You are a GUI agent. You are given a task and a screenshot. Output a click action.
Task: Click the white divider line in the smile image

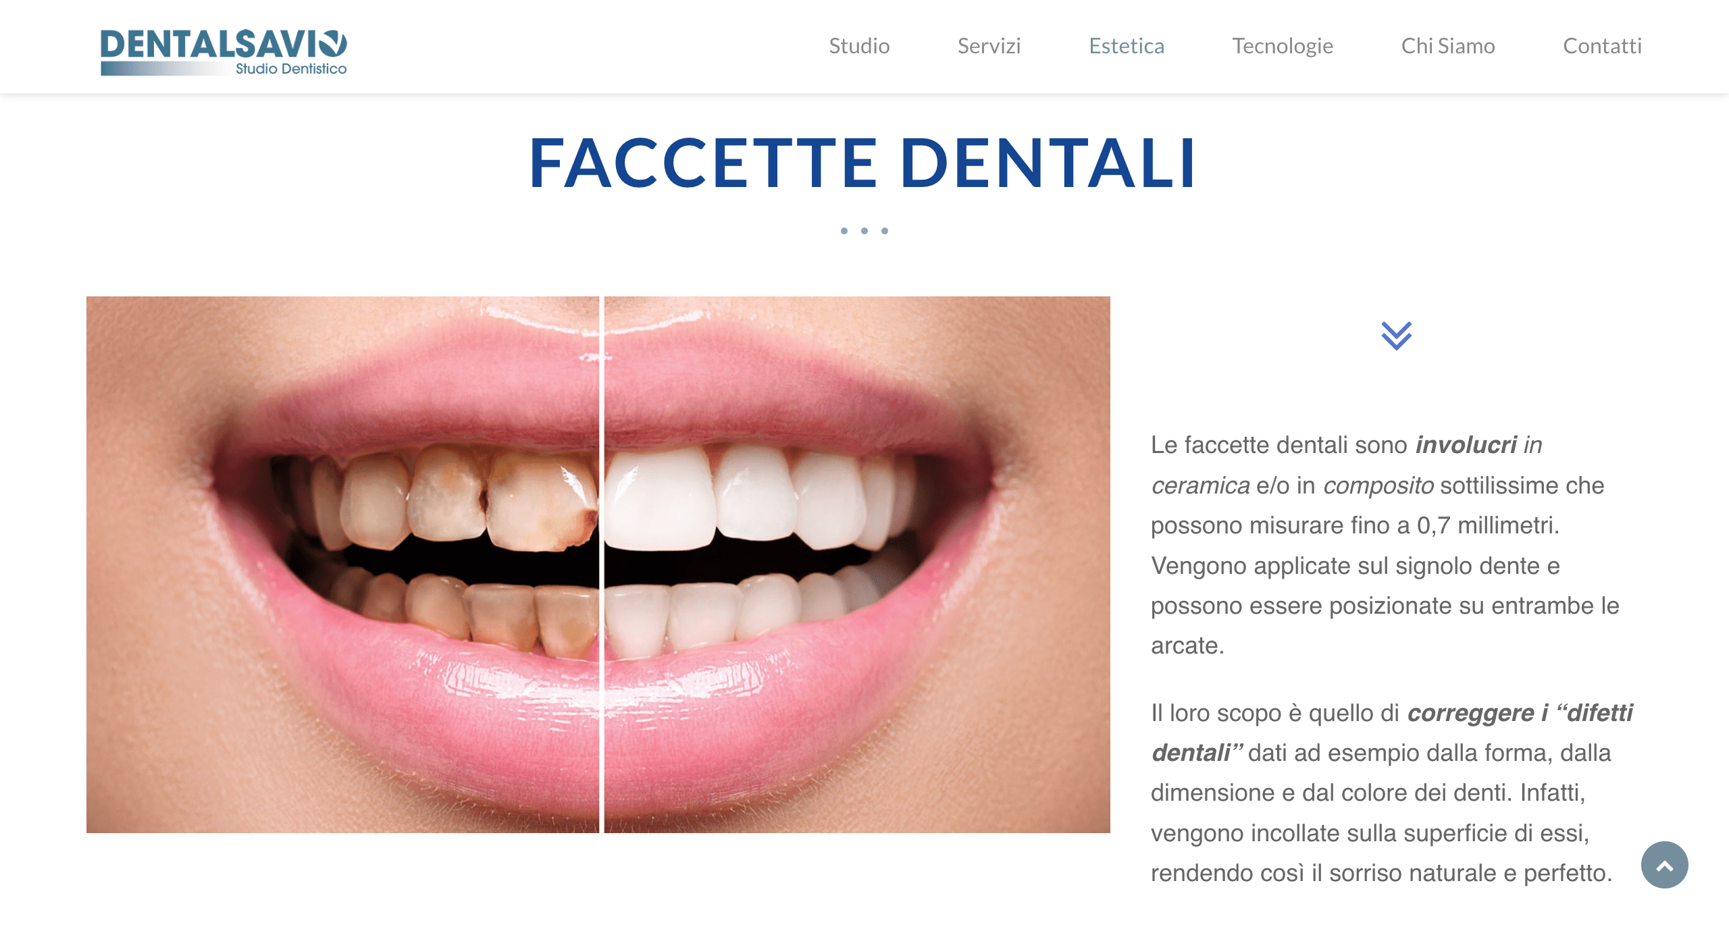(601, 564)
